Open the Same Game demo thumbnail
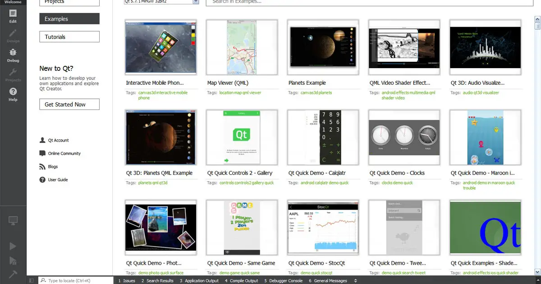Image resolution: width=541 pixels, height=284 pixels. (x=242, y=227)
